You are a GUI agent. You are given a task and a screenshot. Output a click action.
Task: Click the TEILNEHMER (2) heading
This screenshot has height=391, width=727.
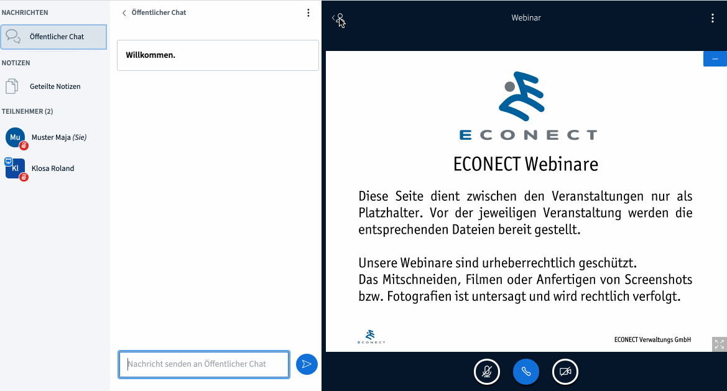pos(27,111)
